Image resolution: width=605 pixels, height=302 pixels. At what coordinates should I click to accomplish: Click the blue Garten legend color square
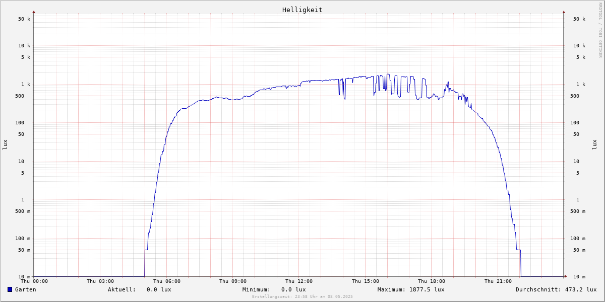10,289
